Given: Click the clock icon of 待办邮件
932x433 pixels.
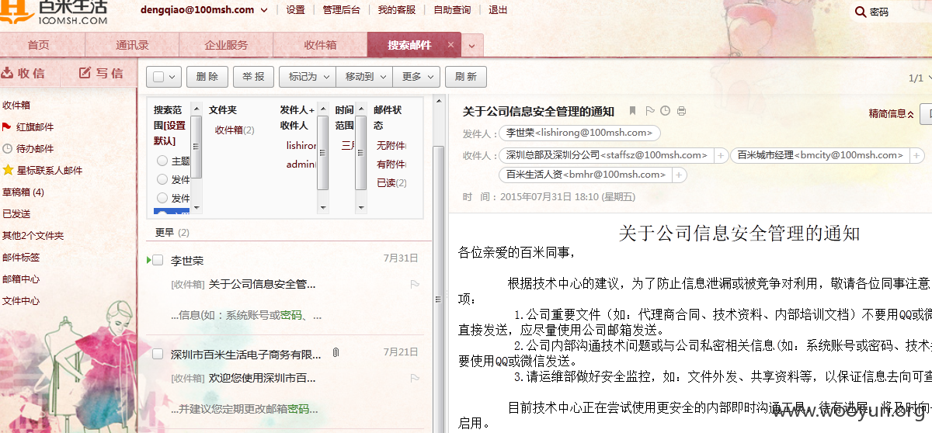Looking at the screenshot, I should click(8, 148).
